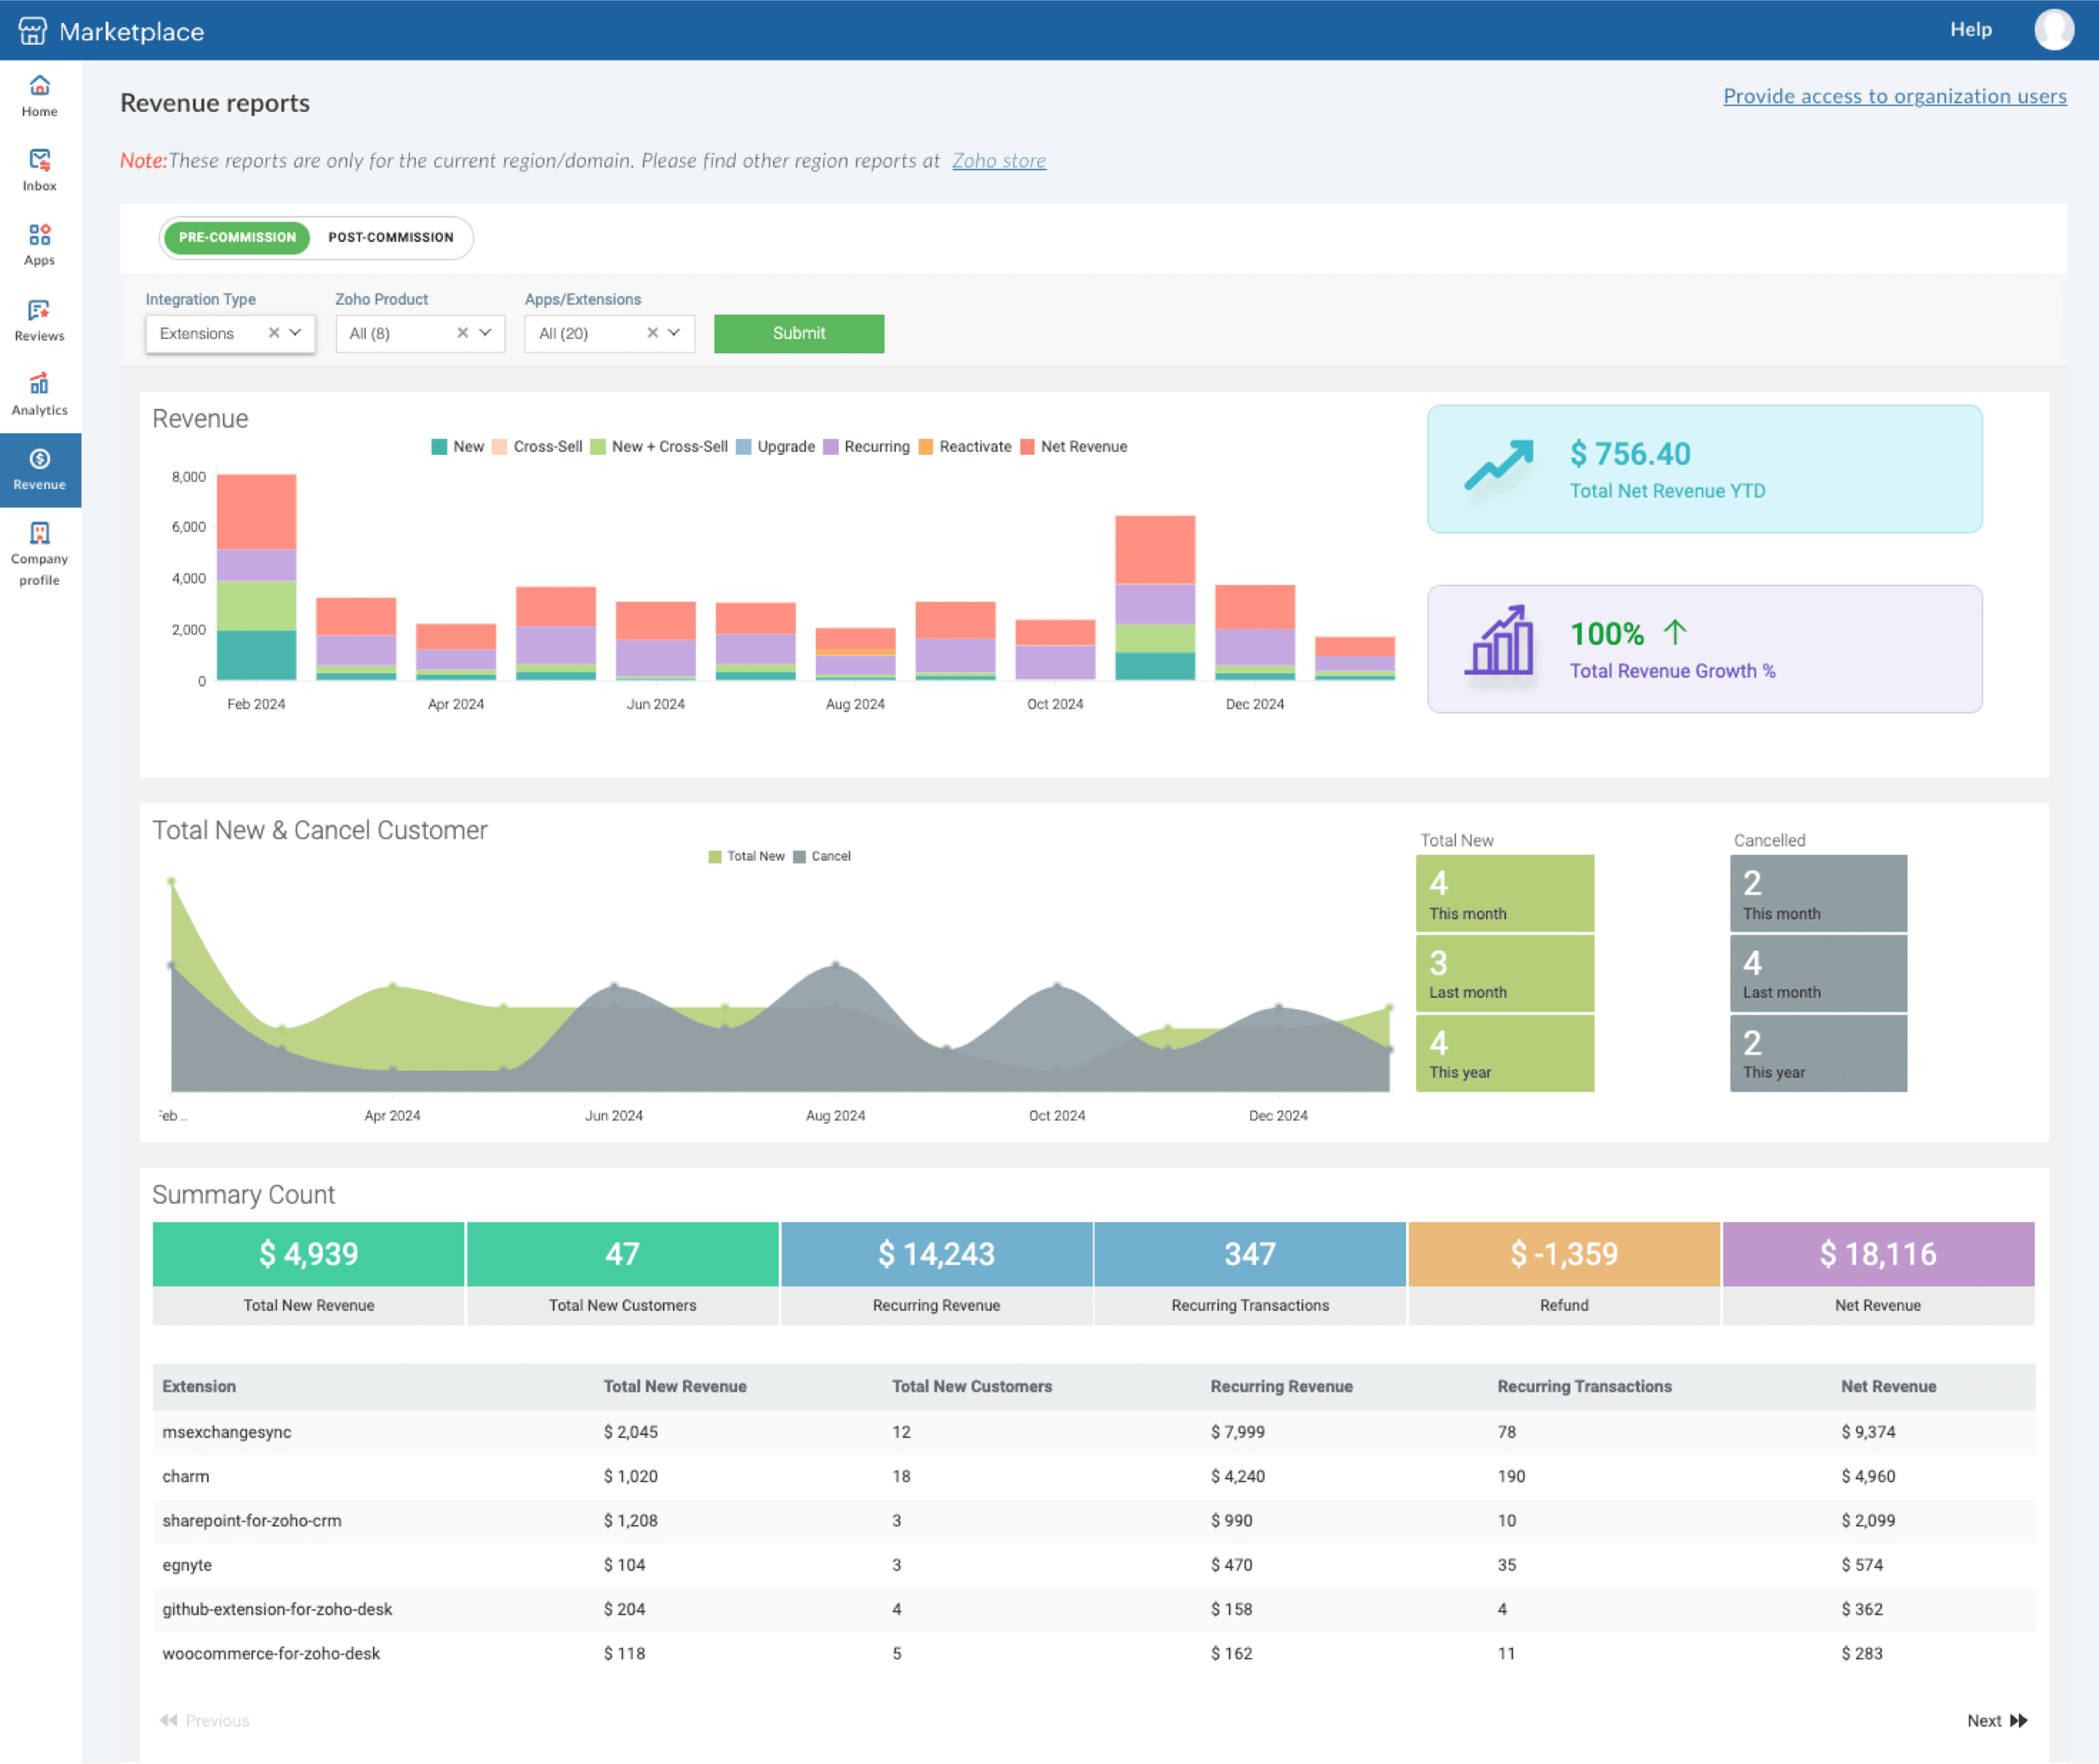
Task: Click the Extension column header
Action: click(x=199, y=1386)
